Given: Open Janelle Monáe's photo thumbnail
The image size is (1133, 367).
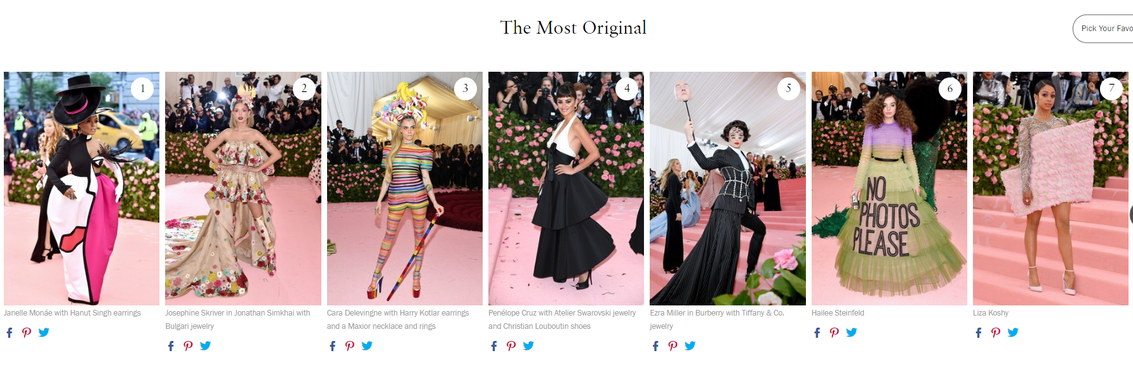Looking at the screenshot, I should click(81, 189).
